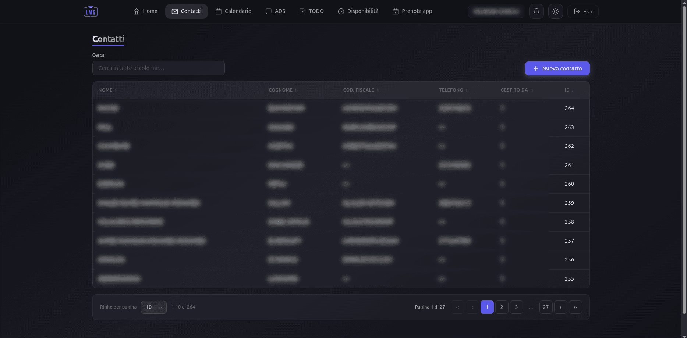Open the ADS section
The height and width of the screenshot is (338, 687).
[x=275, y=11]
